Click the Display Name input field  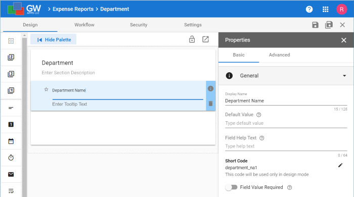coord(286,101)
